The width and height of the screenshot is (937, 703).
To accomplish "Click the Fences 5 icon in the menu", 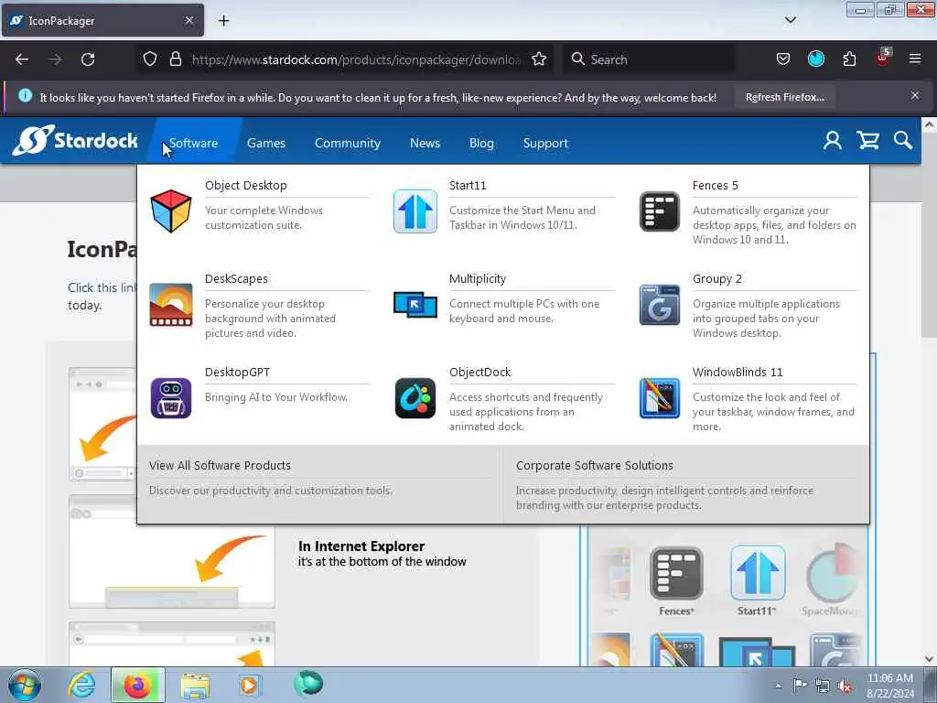I will [659, 211].
